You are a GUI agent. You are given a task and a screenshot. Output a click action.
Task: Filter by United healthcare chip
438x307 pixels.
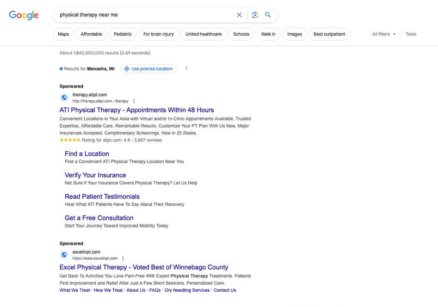pos(204,34)
